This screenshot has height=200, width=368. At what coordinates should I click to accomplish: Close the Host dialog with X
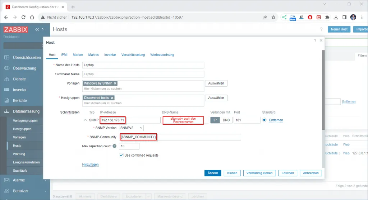tap(321, 41)
